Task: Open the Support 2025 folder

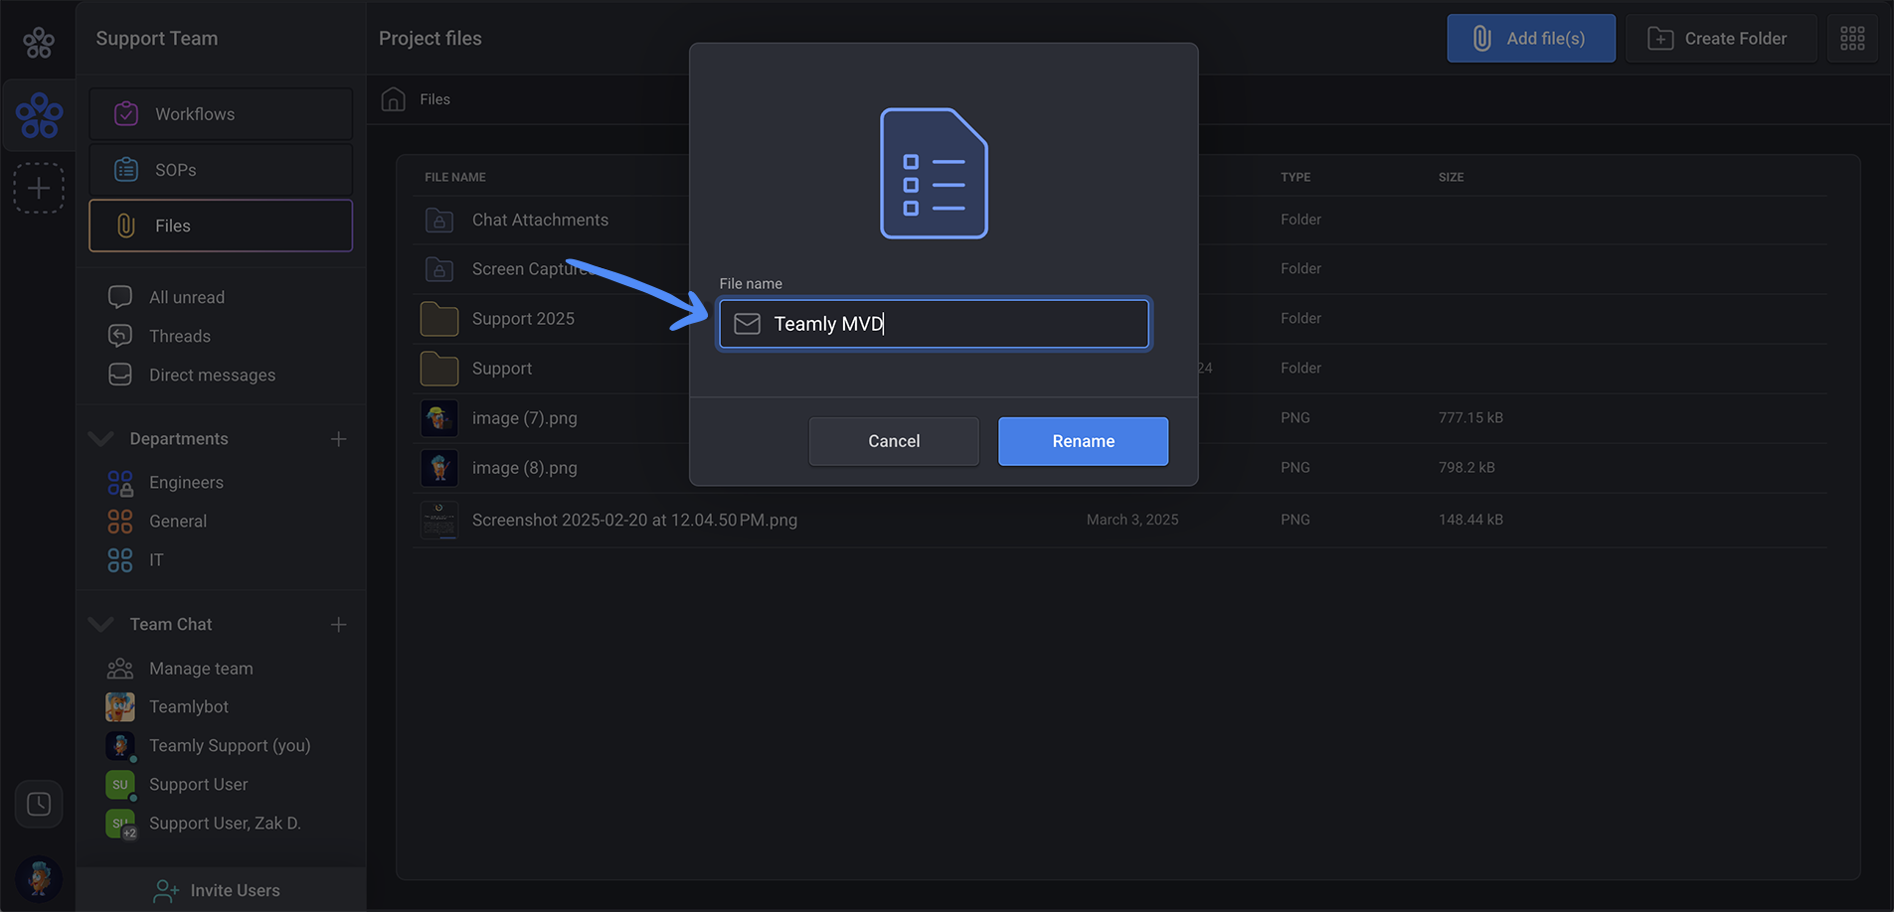Action: [523, 319]
